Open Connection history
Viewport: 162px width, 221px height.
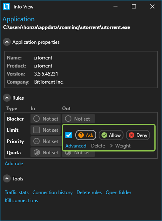click(53, 192)
